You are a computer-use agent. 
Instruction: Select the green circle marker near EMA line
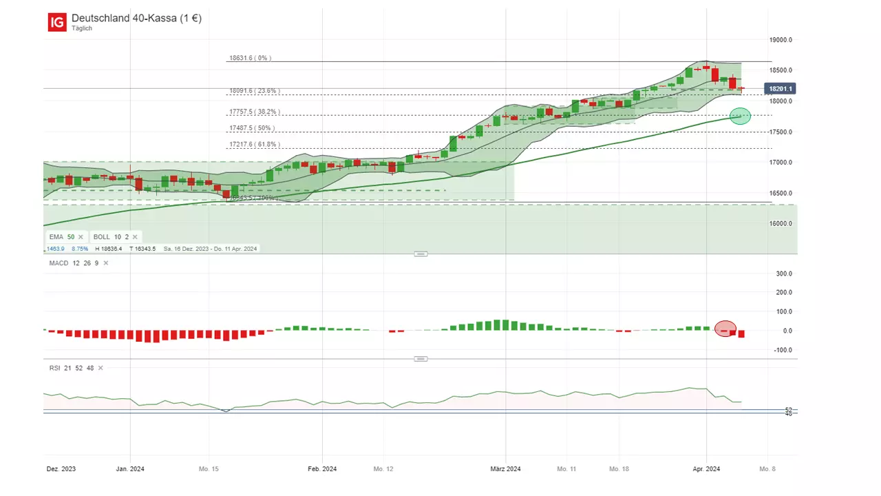click(740, 116)
